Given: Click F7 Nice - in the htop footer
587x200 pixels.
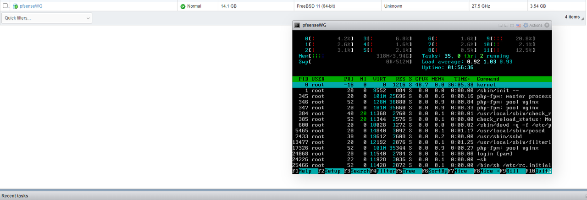Looking at the screenshot, I should click(x=460, y=171).
